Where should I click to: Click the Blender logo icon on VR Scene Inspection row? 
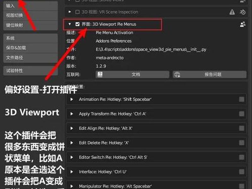click(243, 12)
